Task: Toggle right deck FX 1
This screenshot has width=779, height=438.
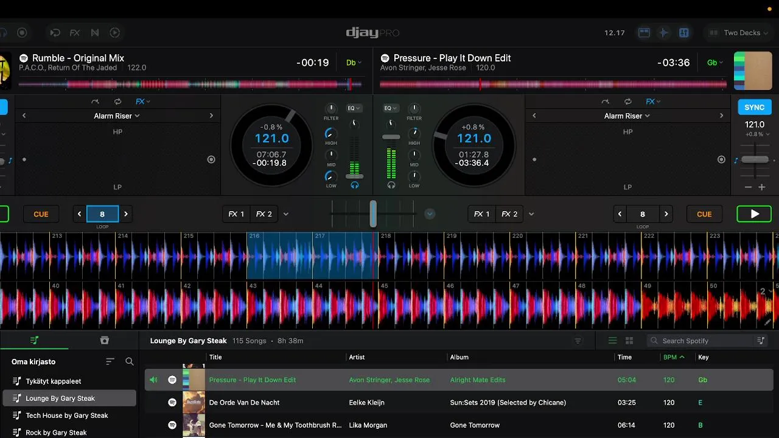Action: click(x=481, y=214)
